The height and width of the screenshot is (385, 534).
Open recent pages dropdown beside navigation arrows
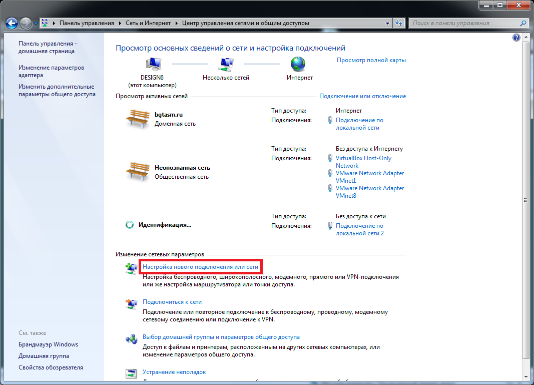pyautogui.click(x=36, y=24)
